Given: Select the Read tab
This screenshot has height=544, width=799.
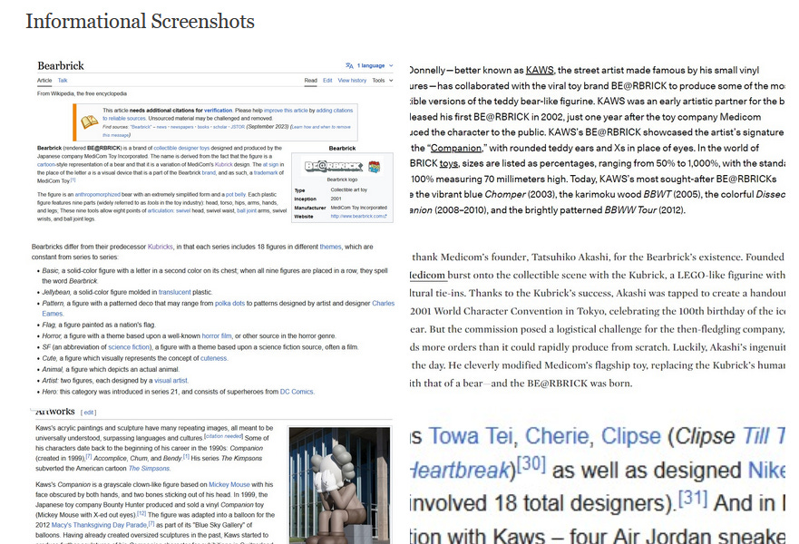Looking at the screenshot, I should click(311, 81).
